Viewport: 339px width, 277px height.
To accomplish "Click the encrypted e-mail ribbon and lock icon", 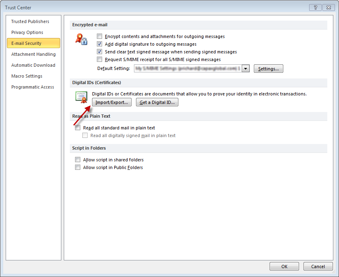I will tap(81, 39).
